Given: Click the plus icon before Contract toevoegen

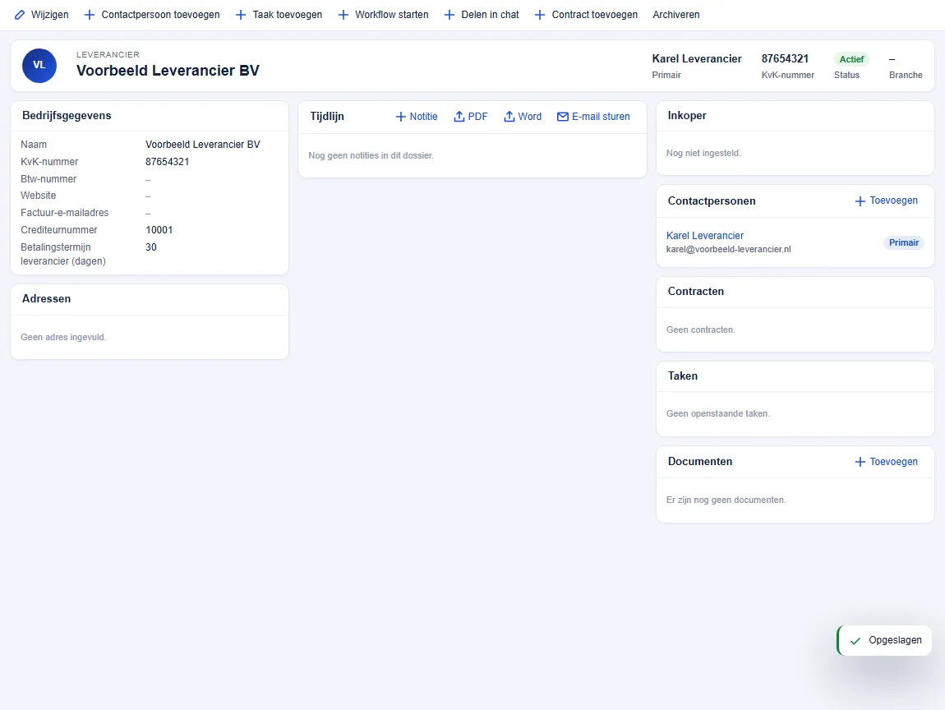Looking at the screenshot, I should [539, 15].
